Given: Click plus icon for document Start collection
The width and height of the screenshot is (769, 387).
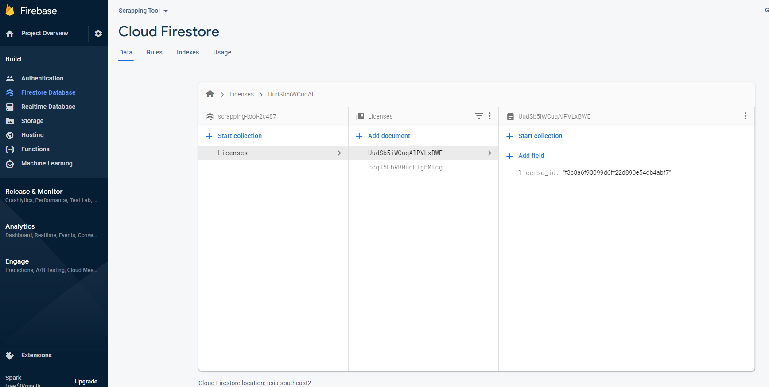Looking at the screenshot, I should pos(509,136).
